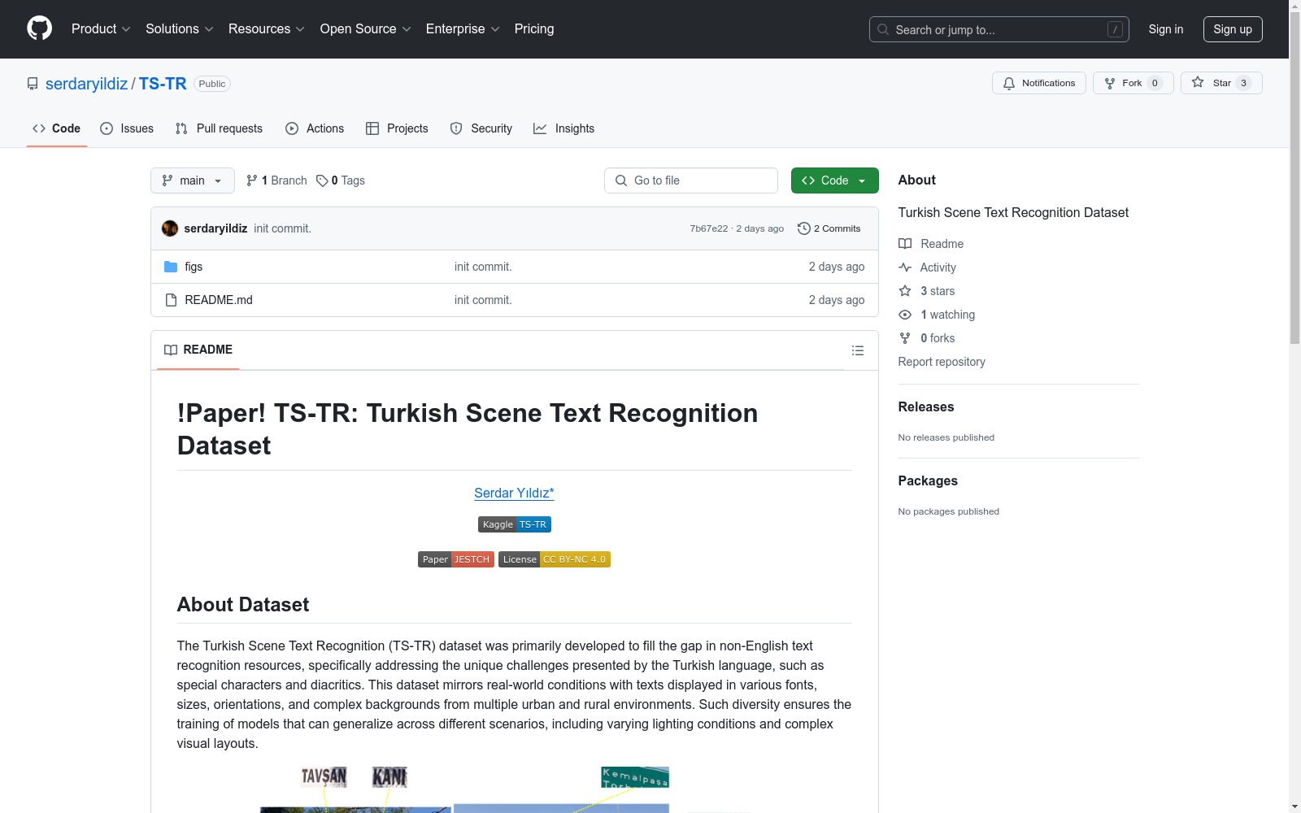Open the green Code clone dropdown

tap(834, 180)
